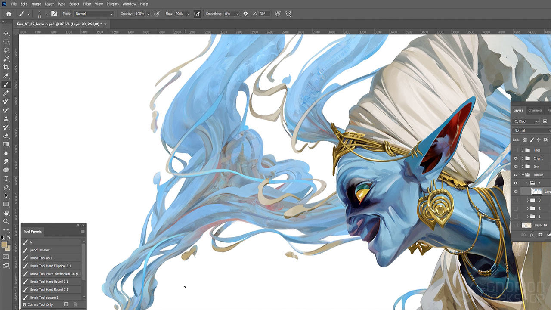The height and width of the screenshot is (310, 551).
Task: Open the File menu
Action: click(14, 4)
